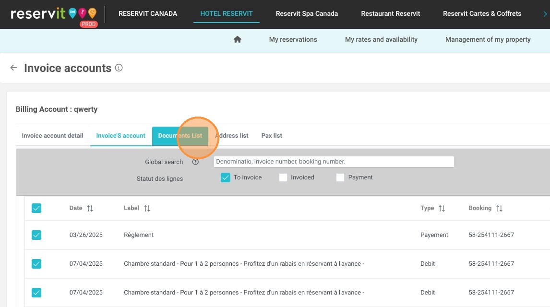Open Management of my property
The height and width of the screenshot is (307, 550).
coord(488,40)
